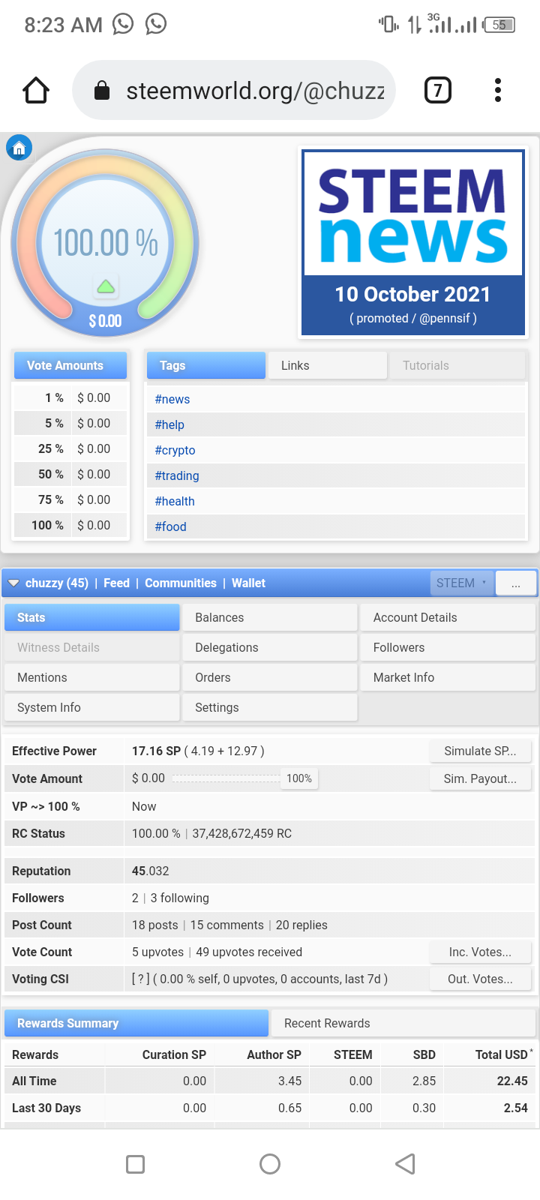
Task: Open the Communities link
Action: pyautogui.click(x=181, y=583)
